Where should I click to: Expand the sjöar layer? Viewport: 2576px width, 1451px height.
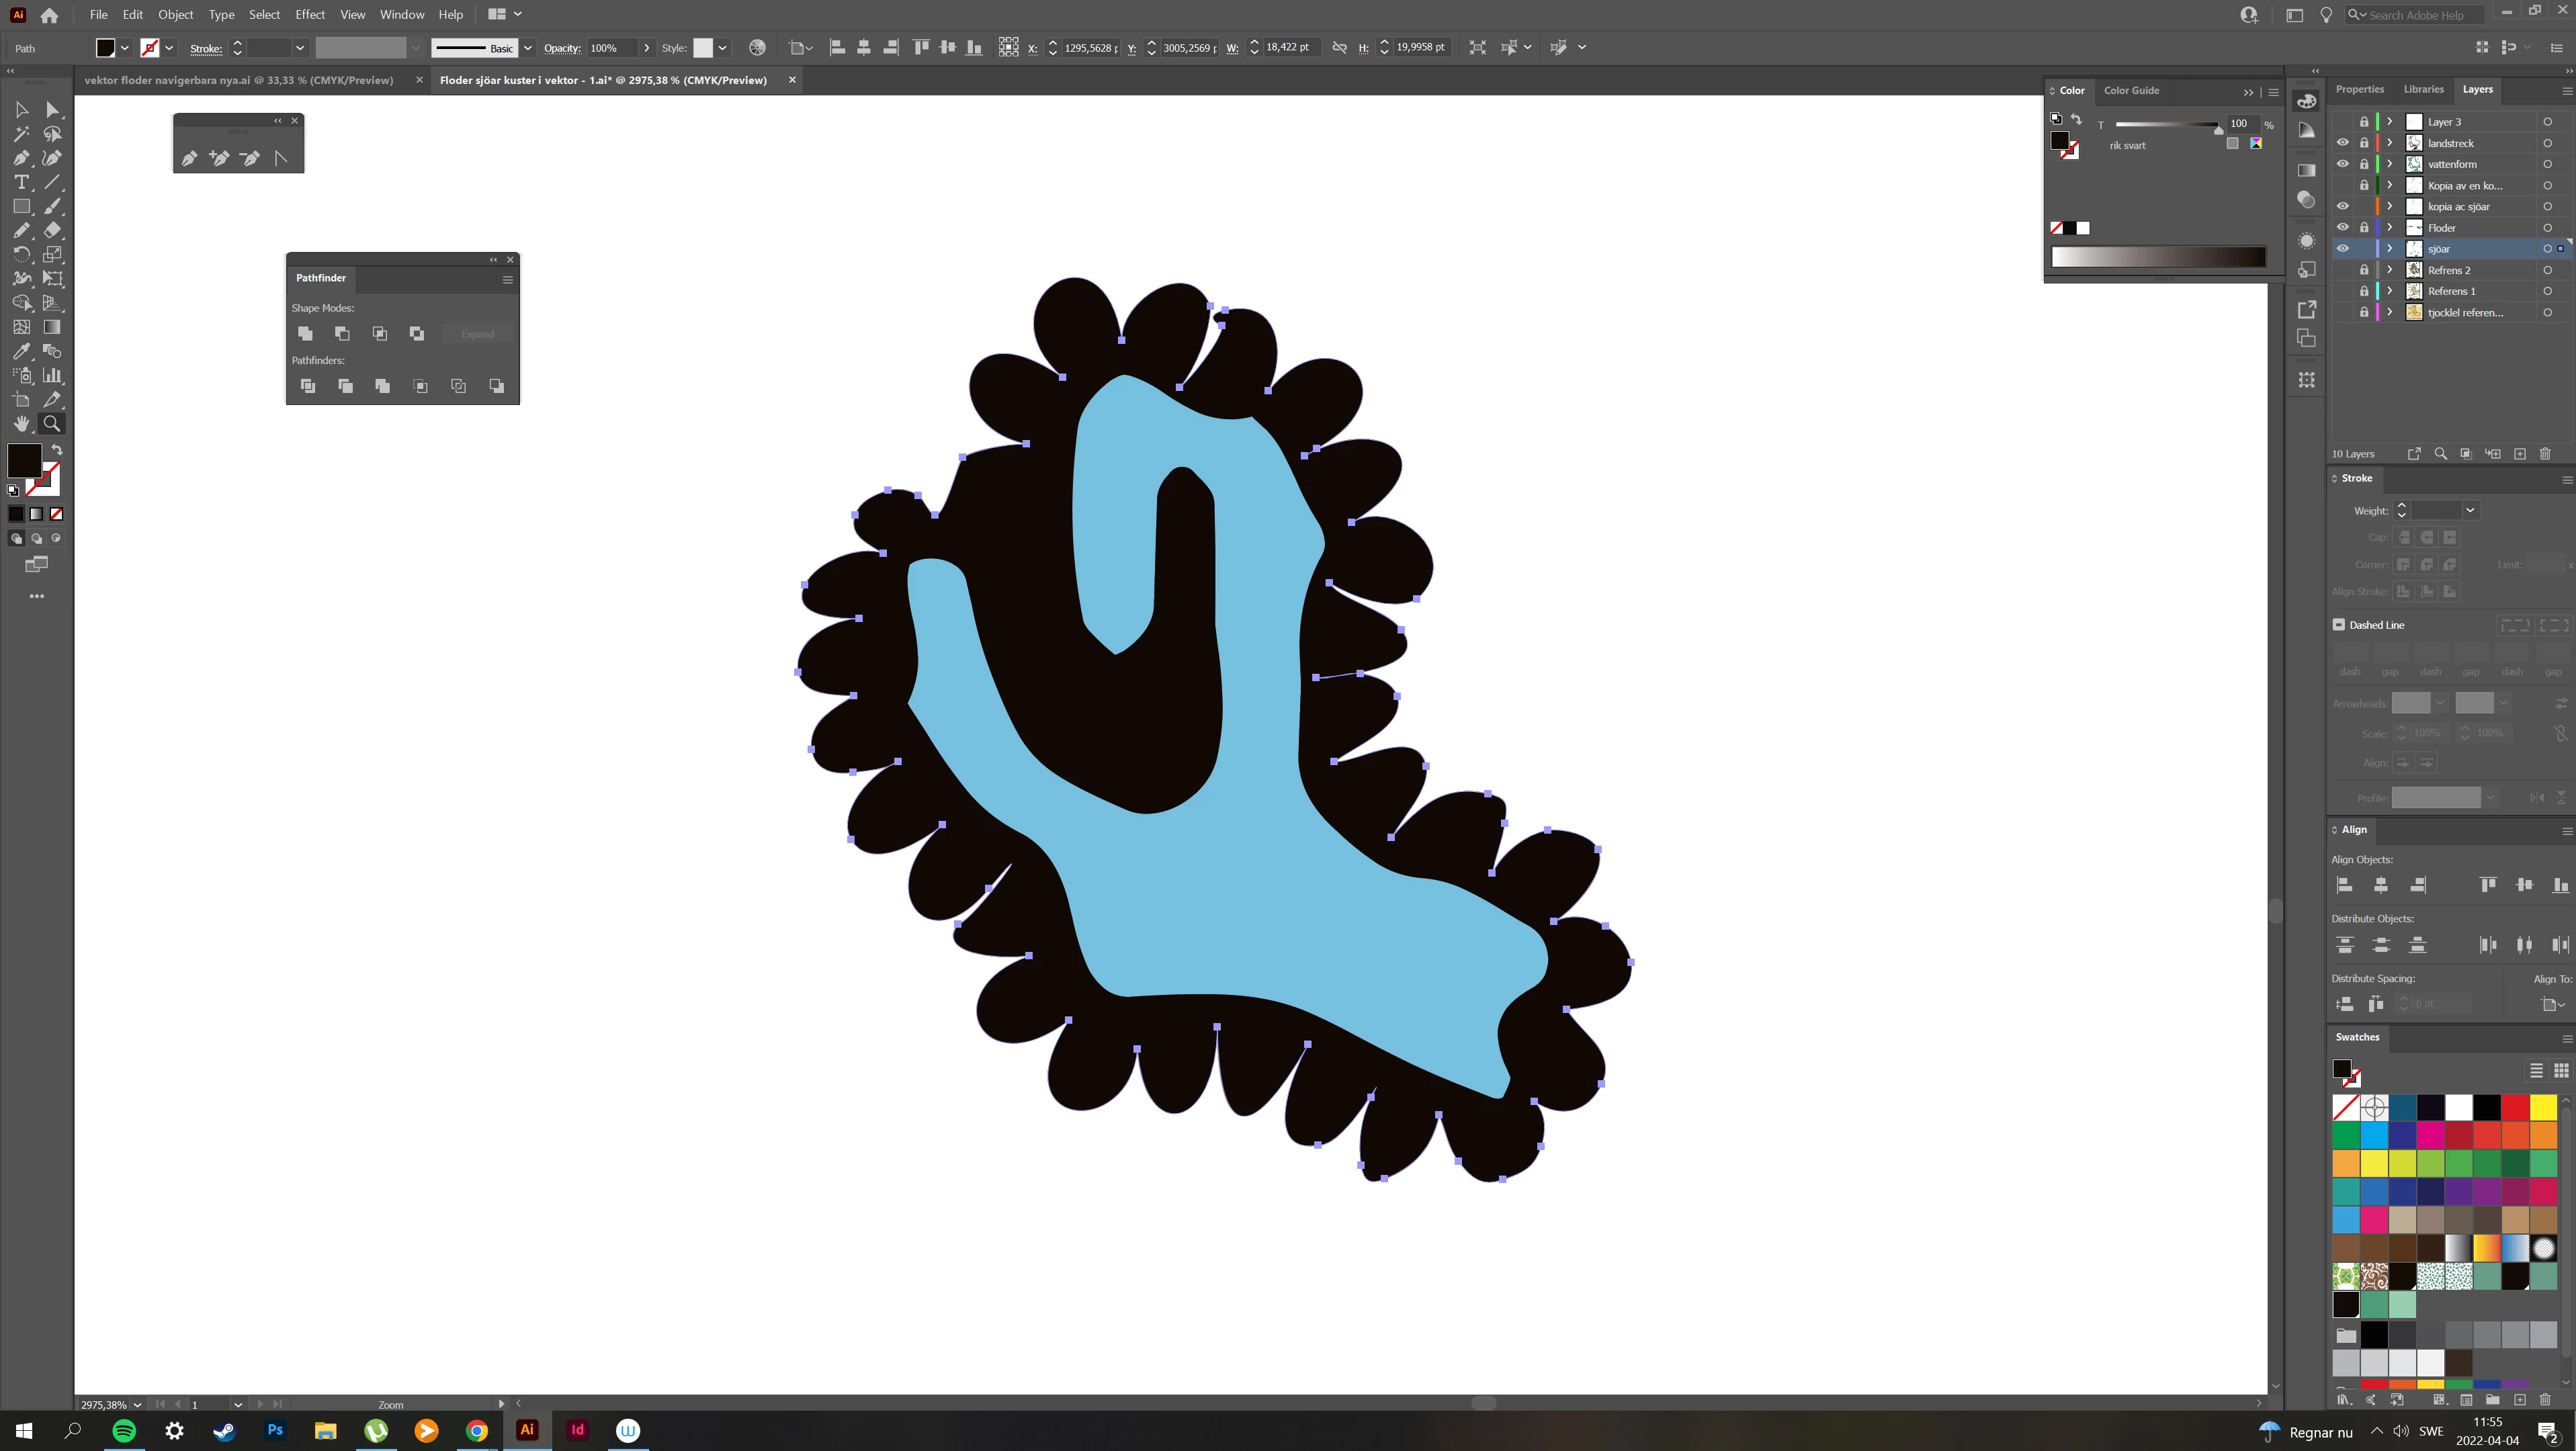(x=2390, y=249)
